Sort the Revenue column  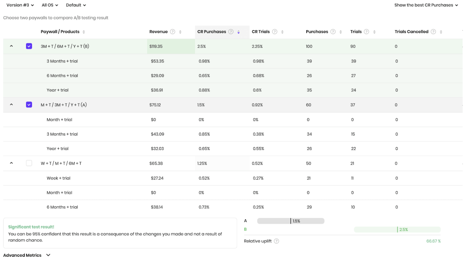[180, 32]
